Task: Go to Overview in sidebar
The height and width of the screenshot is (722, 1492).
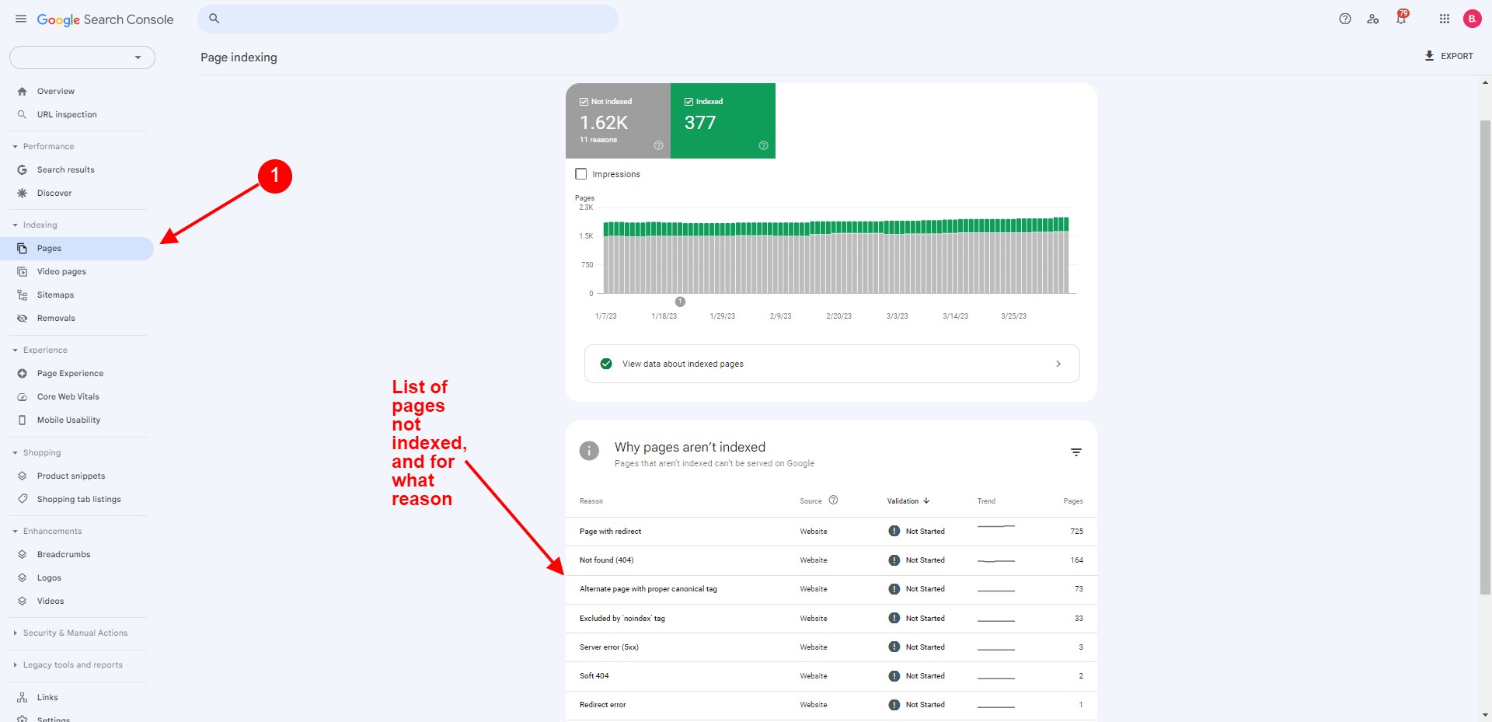Action: pos(56,92)
